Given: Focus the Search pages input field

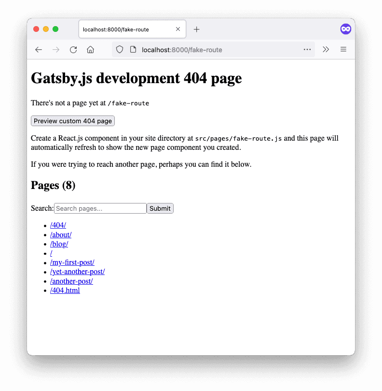Looking at the screenshot, I should coord(100,208).
